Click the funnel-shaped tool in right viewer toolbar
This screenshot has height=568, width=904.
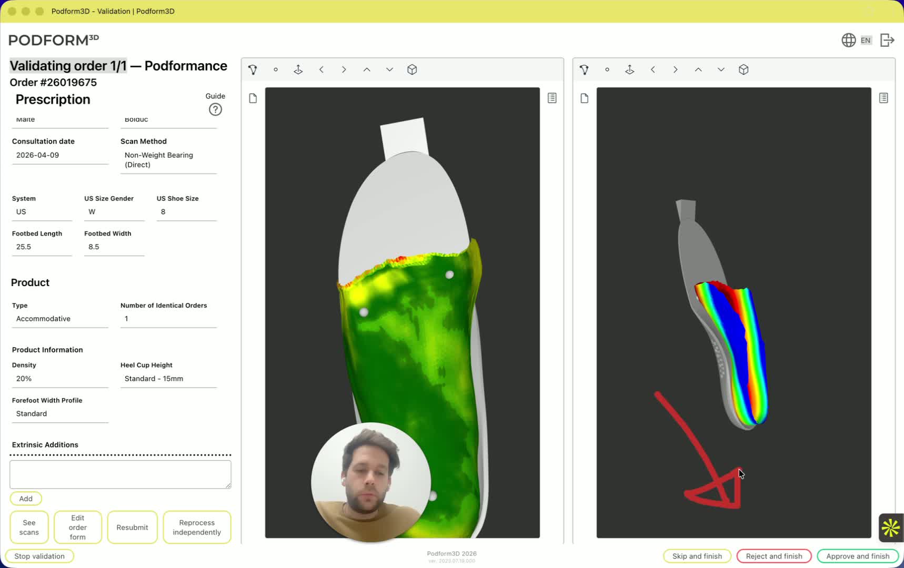(584, 69)
